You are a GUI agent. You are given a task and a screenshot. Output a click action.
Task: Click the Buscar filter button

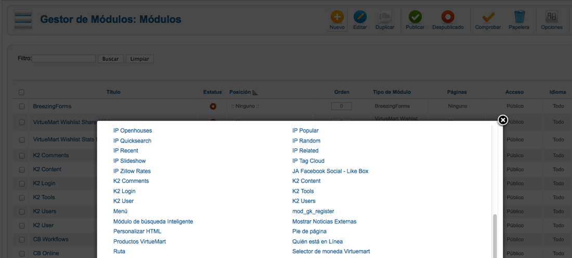(x=111, y=59)
